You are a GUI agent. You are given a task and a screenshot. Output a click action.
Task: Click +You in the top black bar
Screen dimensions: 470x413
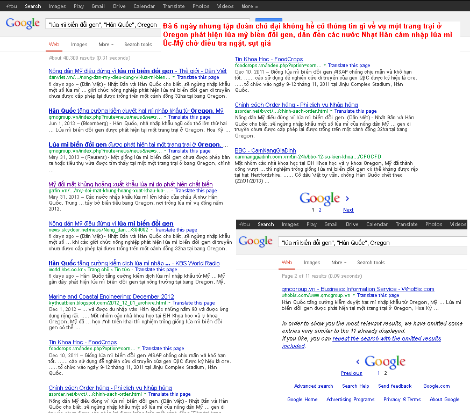(11, 6)
